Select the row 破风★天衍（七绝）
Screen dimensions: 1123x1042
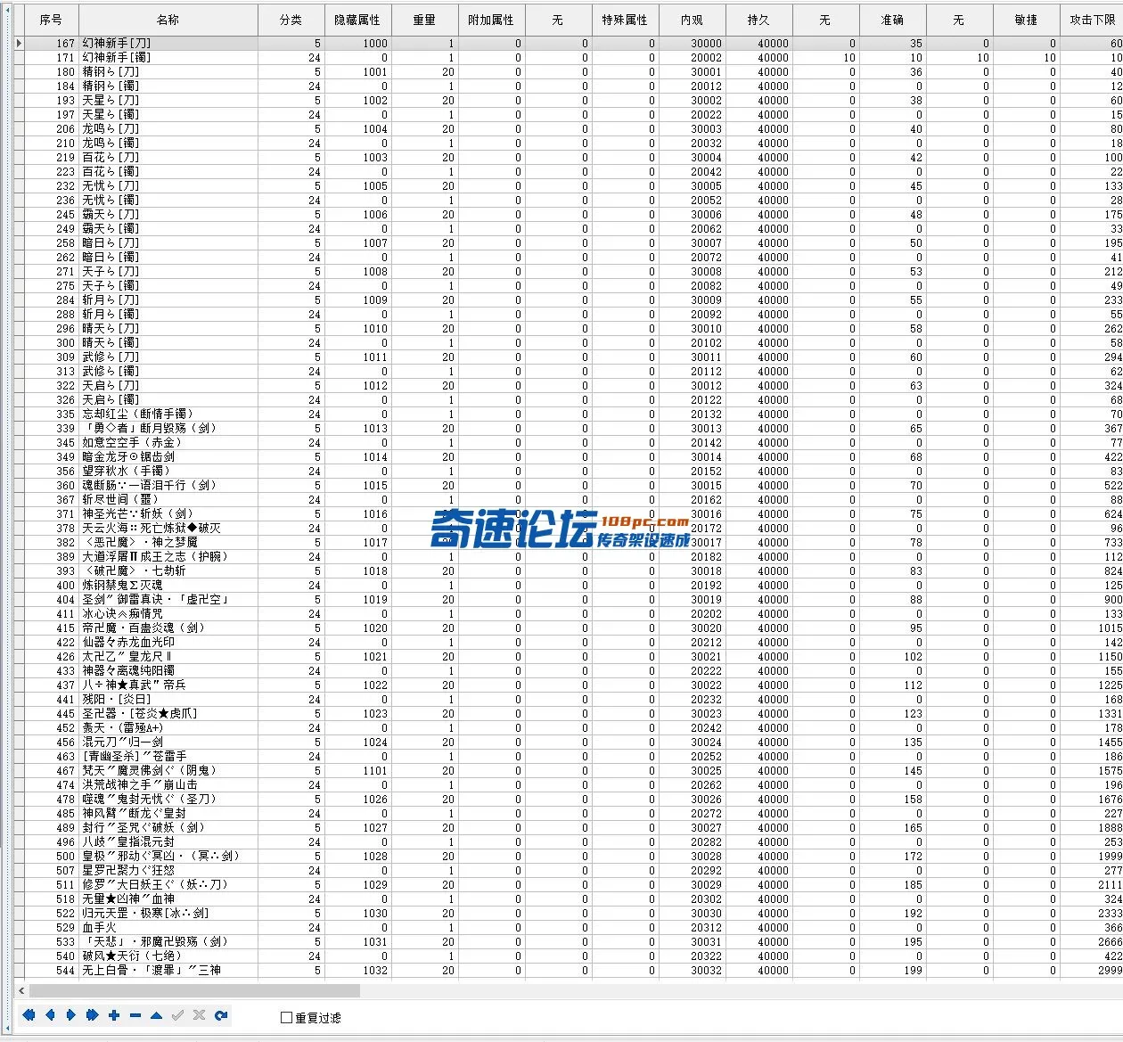[x=569, y=956]
